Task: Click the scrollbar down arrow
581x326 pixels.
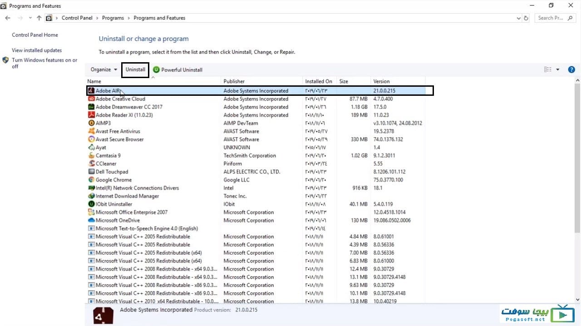Action: (x=577, y=300)
